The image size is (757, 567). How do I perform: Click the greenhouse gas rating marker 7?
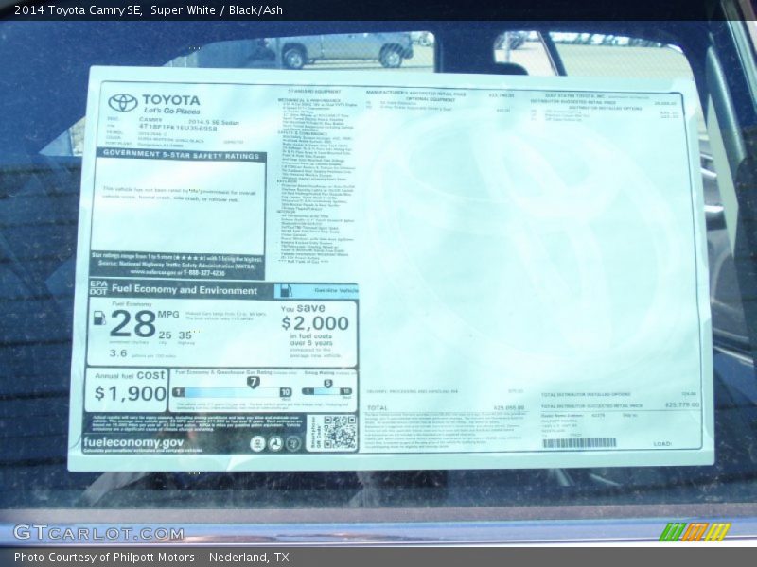tap(253, 382)
